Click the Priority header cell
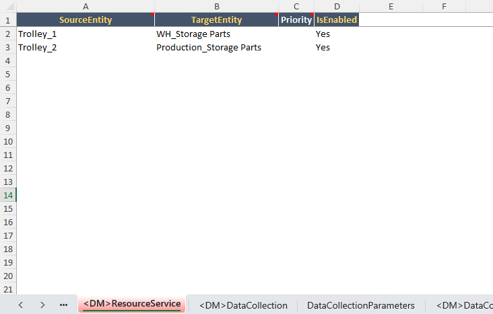Viewport: 493px width, 314px height. click(x=296, y=20)
